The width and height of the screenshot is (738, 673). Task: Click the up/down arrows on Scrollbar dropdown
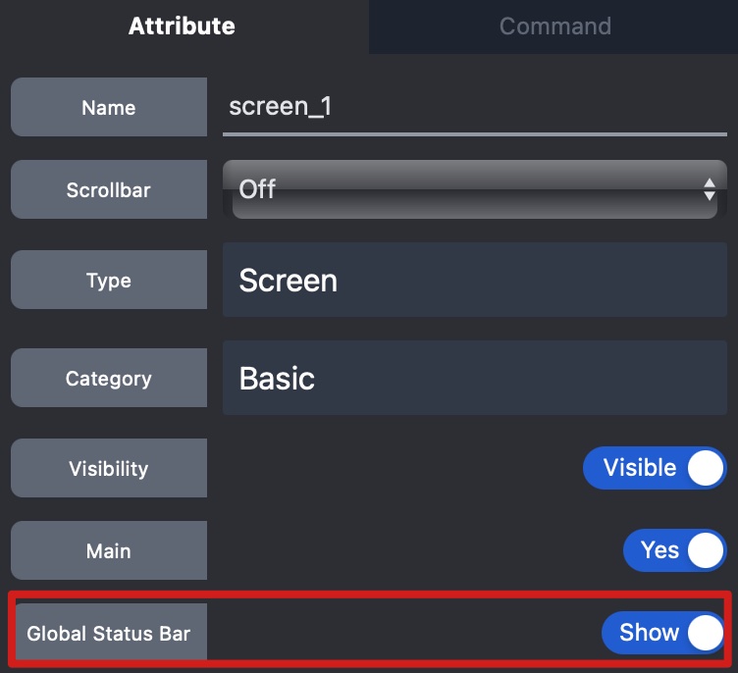pos(710,189)
